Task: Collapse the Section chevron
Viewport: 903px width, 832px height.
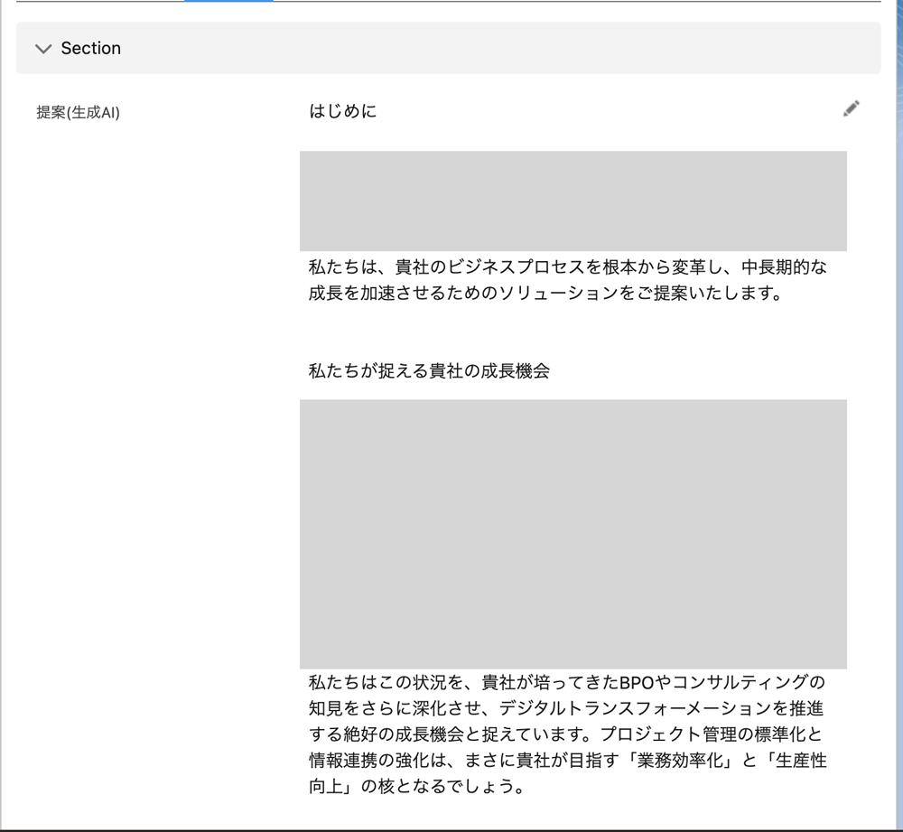Action: coord(43,49)
